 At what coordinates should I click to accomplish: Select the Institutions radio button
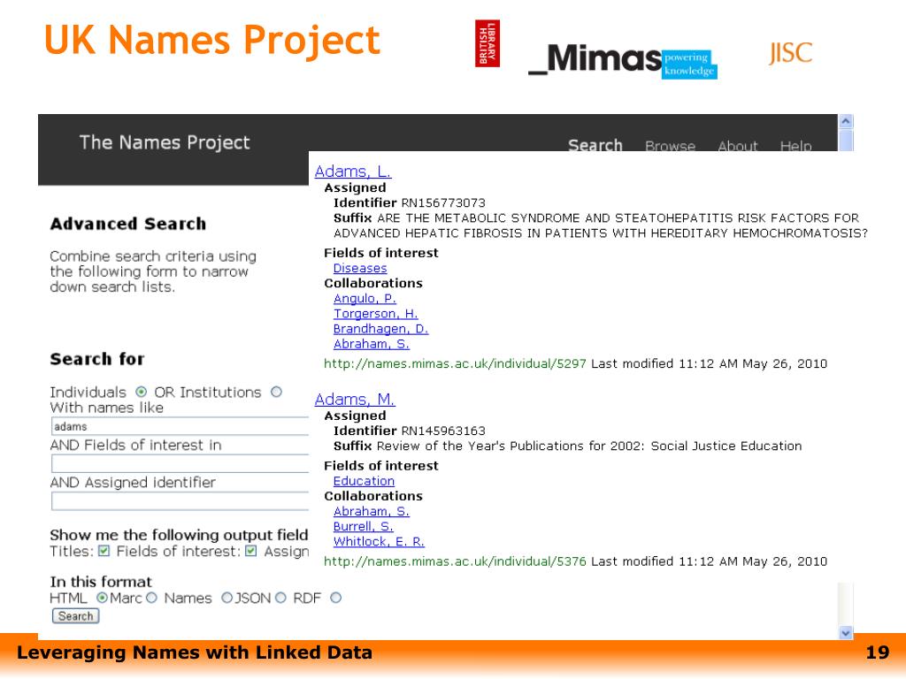[277, 392]
